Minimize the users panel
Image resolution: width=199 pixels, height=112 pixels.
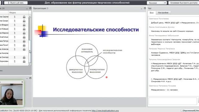click(27, 8)
